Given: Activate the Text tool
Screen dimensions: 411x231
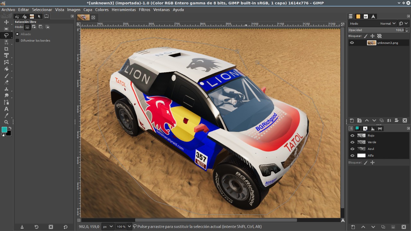Looking at the screenshot, I should pos(6,109).
